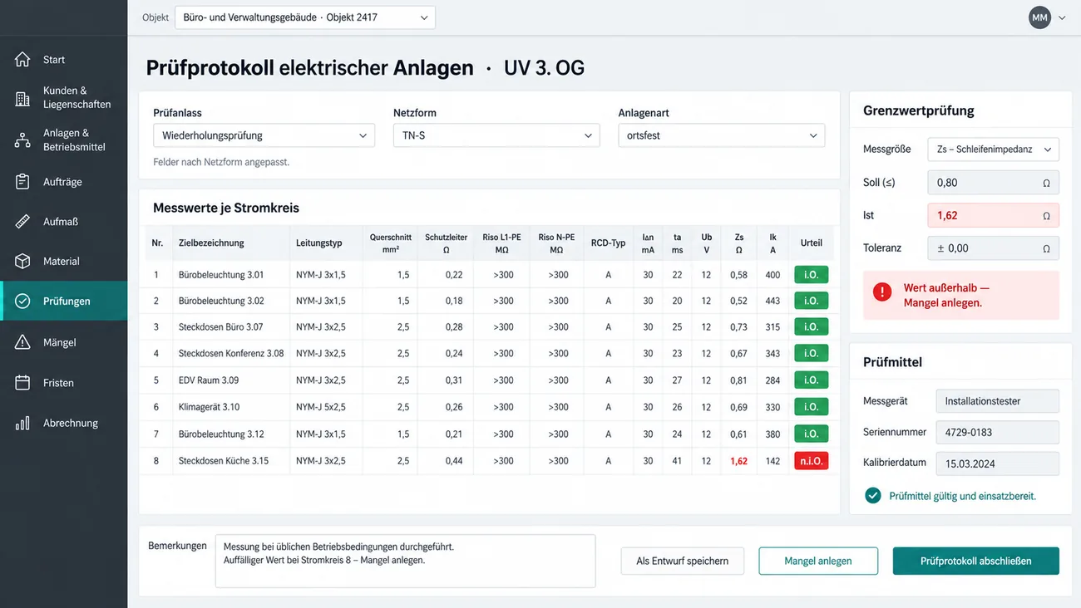Click the MM user avatar
This screenshot has width=1081, height=608.
pyautogui.click(x=1039, y=17)
